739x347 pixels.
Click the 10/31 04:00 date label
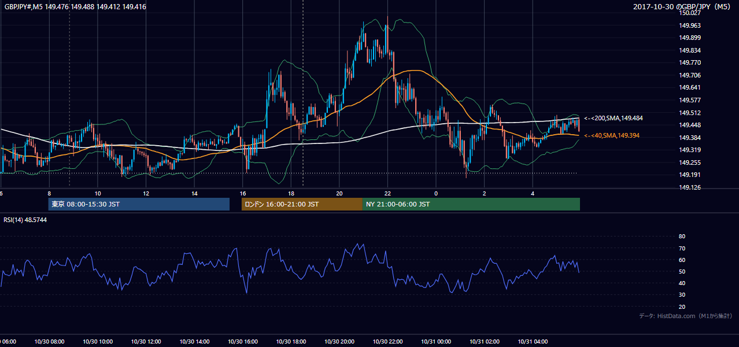533,342
